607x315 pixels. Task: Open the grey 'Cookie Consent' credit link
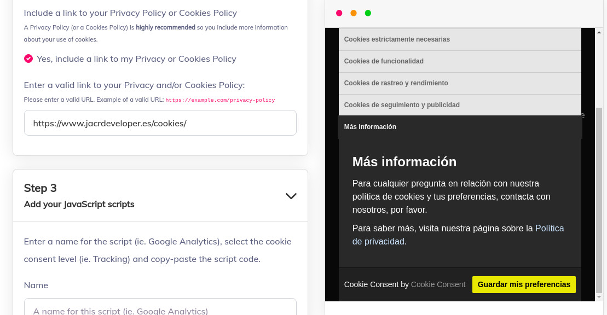click(x=438, y=285)
